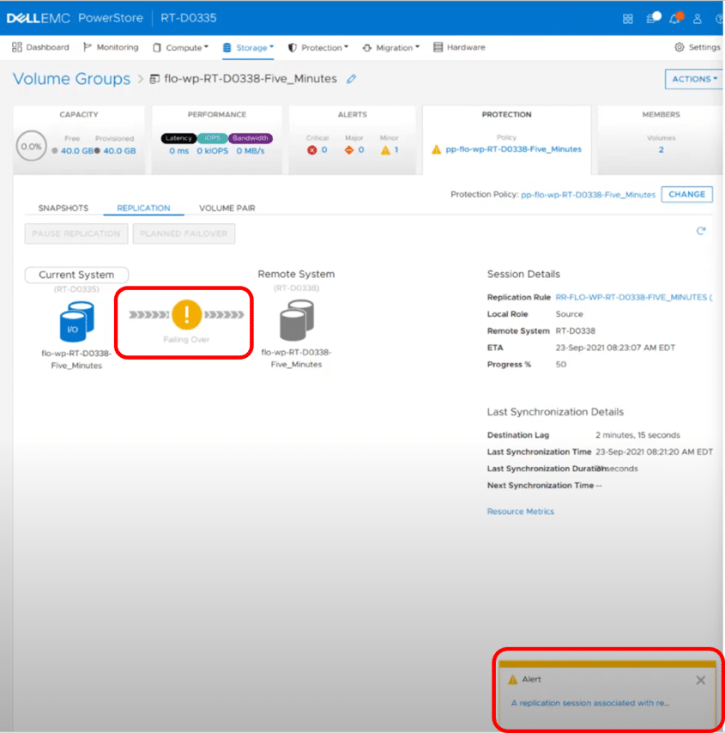Go to the Dashboard menu item

pos(40,47)
